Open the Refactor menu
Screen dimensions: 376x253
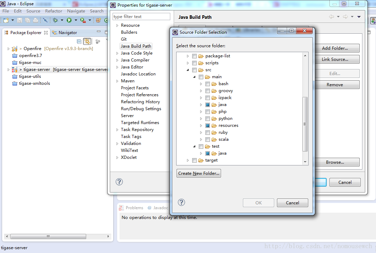(54, 11)
